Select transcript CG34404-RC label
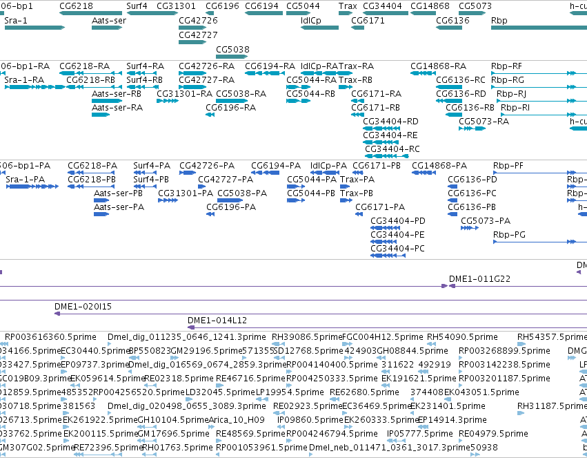Image resolution: width=587 pixels, height=458 pixels. point(392,149)
